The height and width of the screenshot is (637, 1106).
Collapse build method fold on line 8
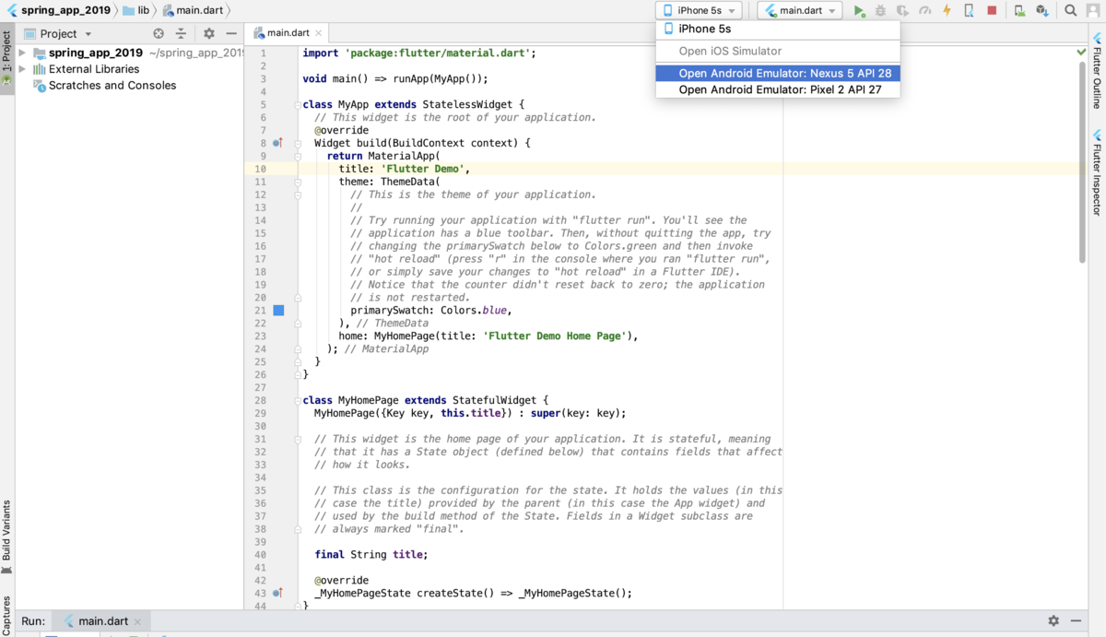(x=298, y=143)
